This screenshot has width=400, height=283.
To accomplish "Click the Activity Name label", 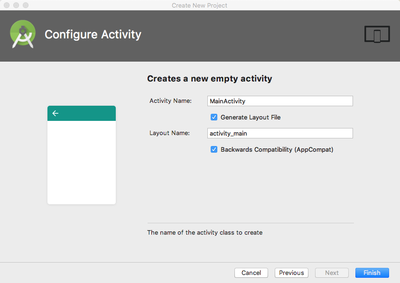I will pyautogui.click(x=170, y=101).
